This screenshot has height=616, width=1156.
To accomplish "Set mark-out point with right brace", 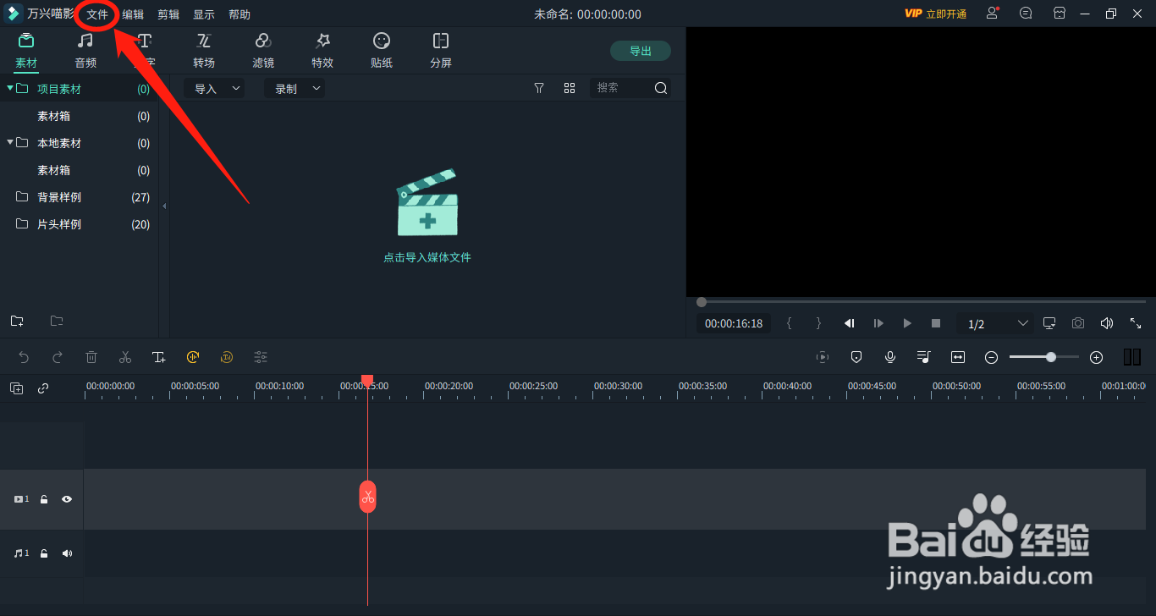I will [x=818, y=323].
